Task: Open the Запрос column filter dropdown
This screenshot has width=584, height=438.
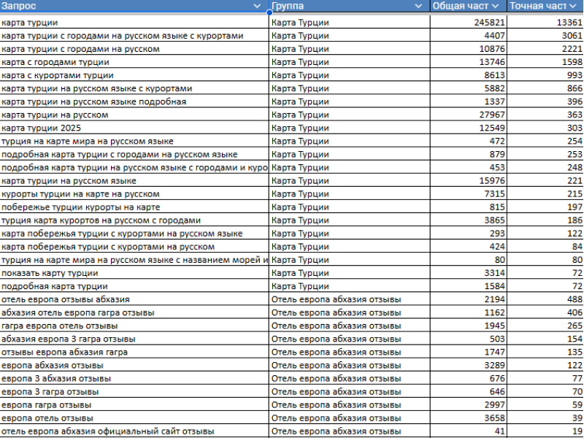Action: (x=256, y=6)
